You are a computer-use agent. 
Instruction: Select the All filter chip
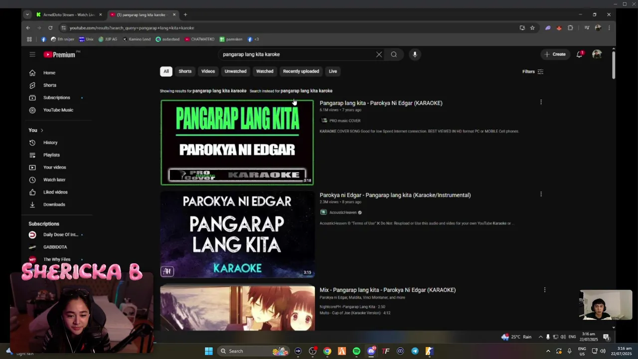[166, 71]
